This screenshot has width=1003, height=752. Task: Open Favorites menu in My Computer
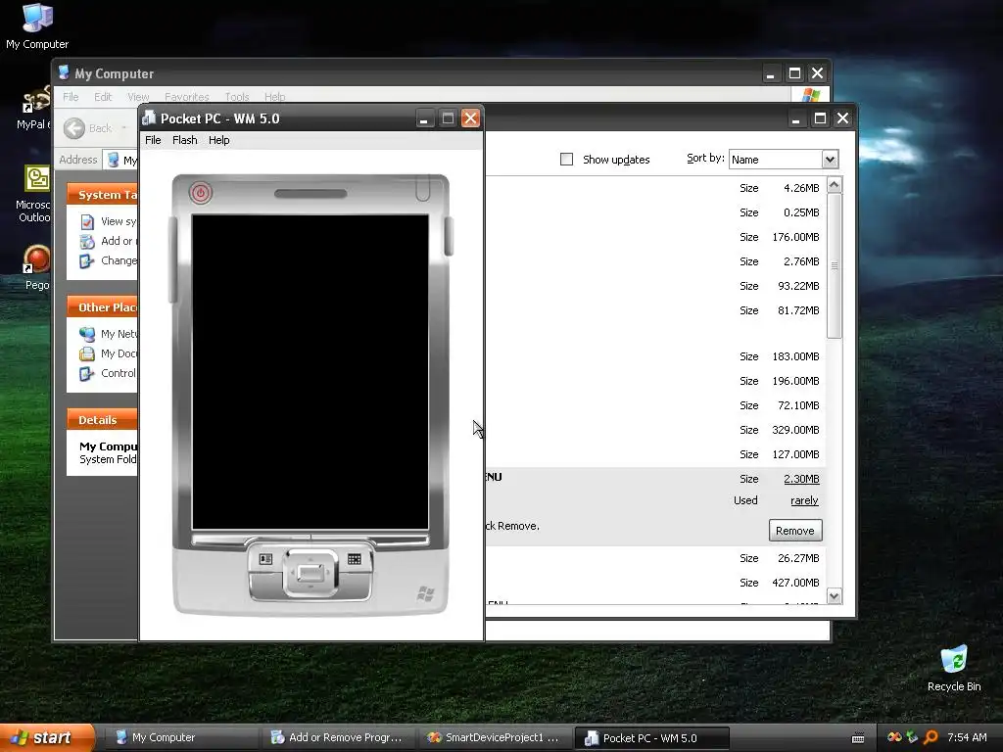coord(187,97)
